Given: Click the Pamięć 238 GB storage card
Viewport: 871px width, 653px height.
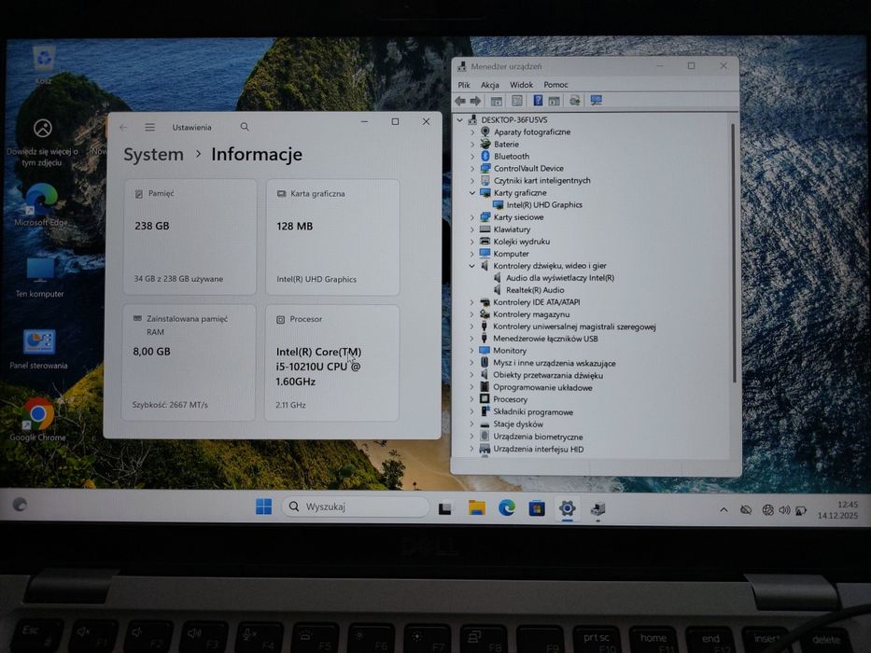Looking at the screenshot, I should [x=190, y=237].
